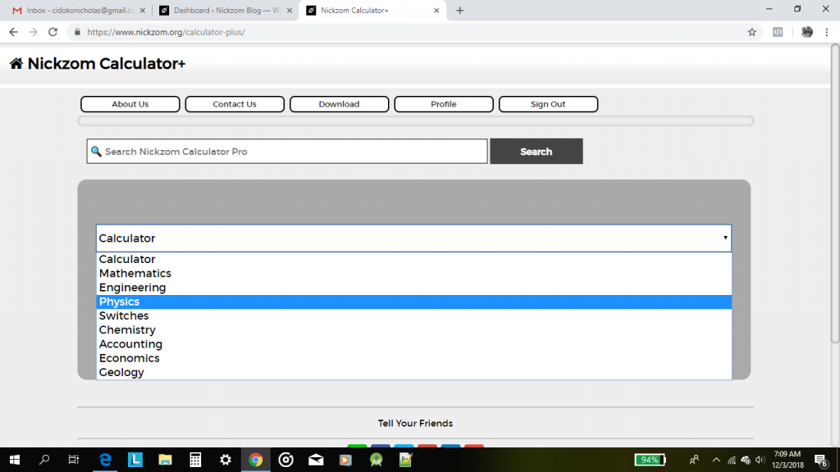
Task: Click the extension icon next to bookmark star
Action: coord(778,32)
